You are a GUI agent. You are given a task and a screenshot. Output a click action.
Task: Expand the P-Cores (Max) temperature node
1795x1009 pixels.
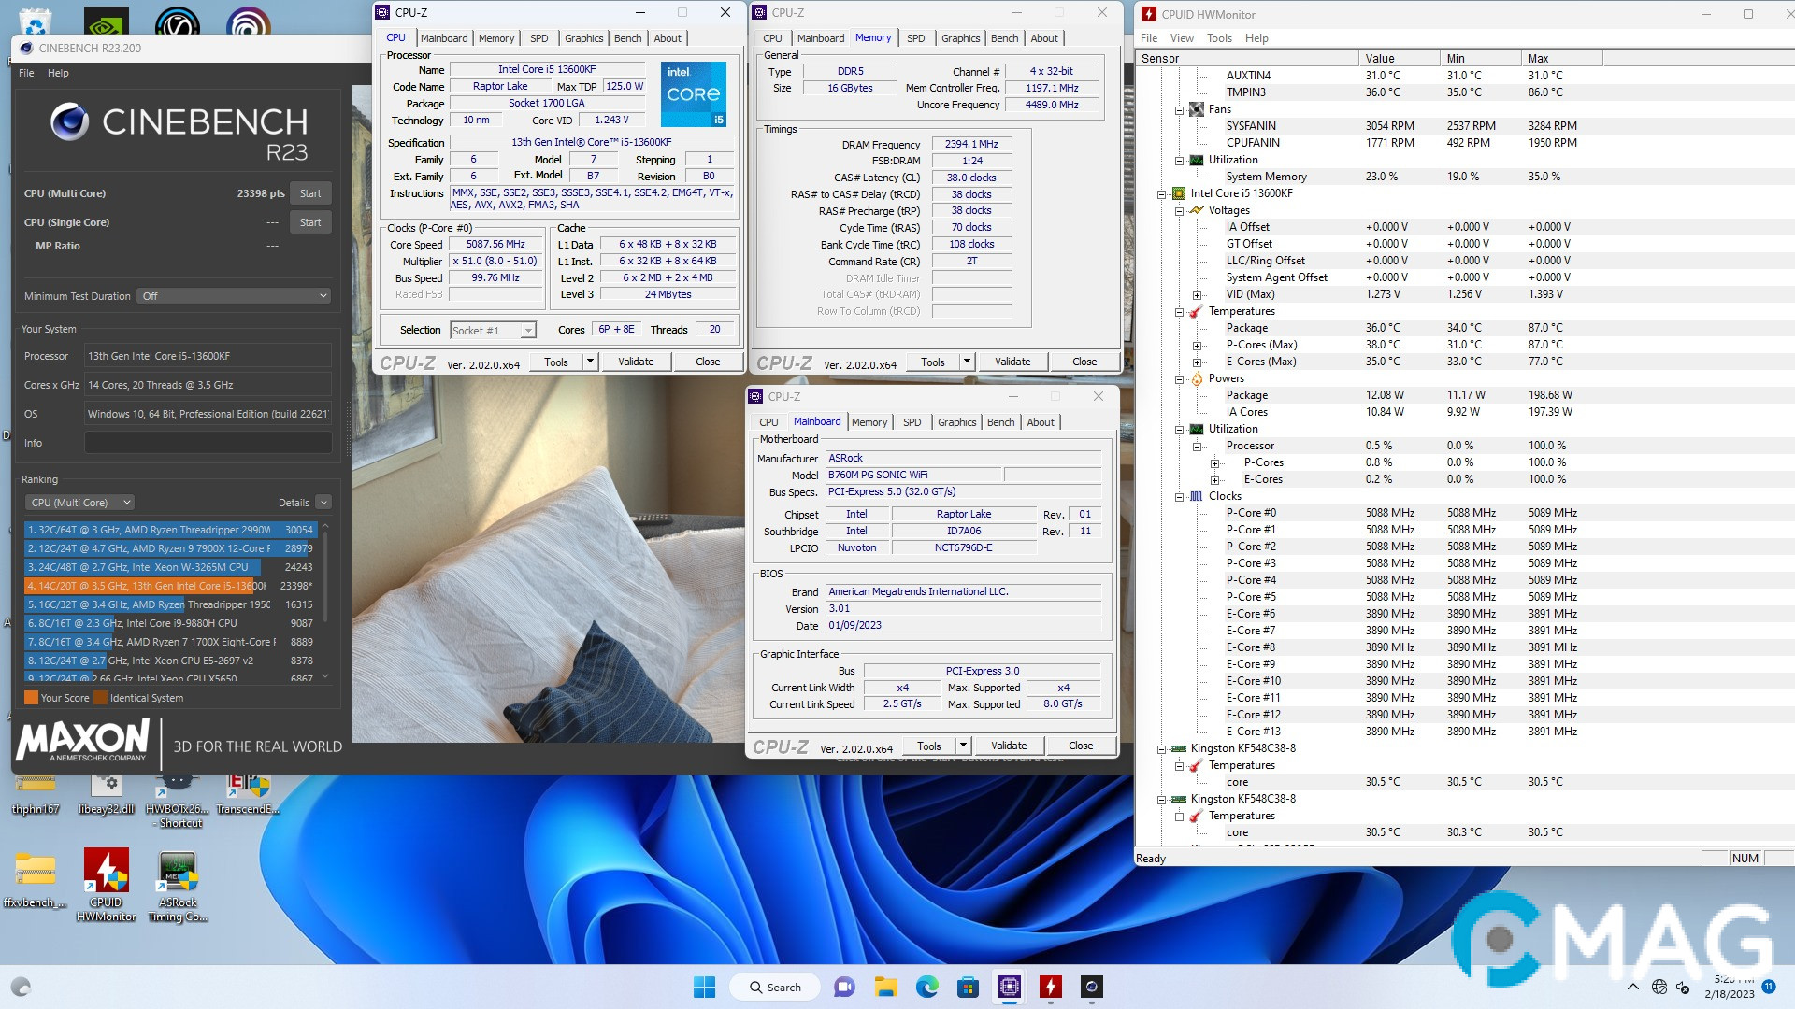(1197, 346)
